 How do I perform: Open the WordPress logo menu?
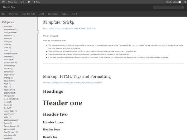(2, 2)
